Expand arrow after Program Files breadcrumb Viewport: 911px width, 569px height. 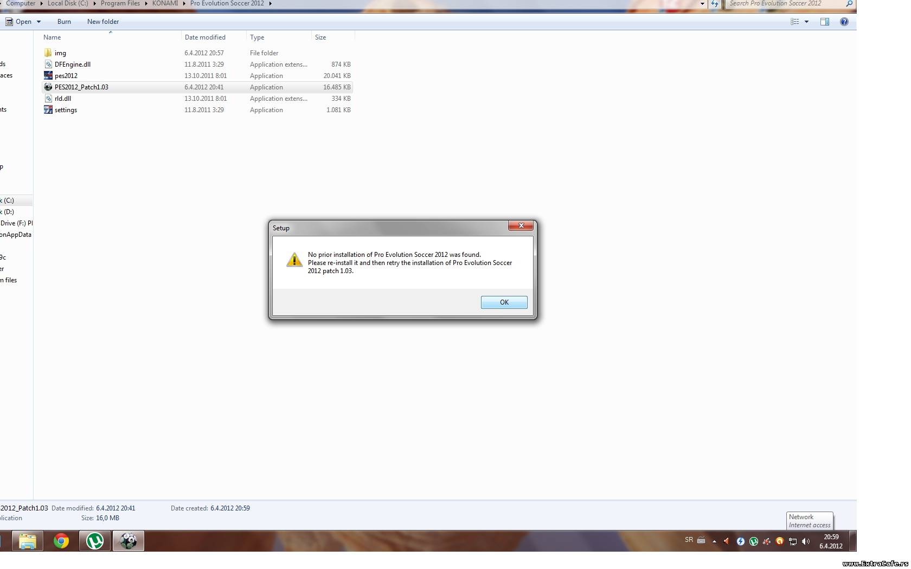[146, 3]
